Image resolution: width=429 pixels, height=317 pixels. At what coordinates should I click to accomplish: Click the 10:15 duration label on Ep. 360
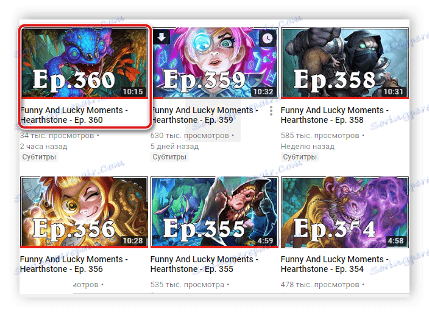pyautogui.click(x=133, y=91)
